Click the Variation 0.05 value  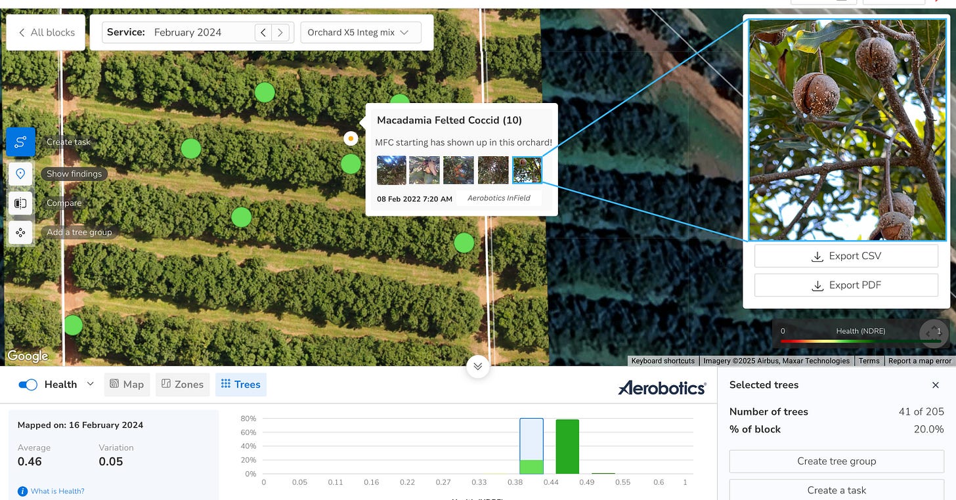click(111, 461)
